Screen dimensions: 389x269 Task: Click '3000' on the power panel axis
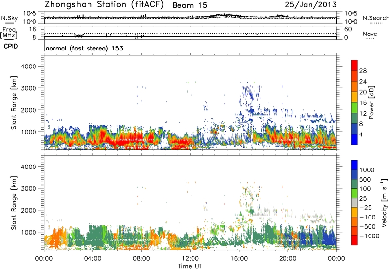click(x=28, y=88)
